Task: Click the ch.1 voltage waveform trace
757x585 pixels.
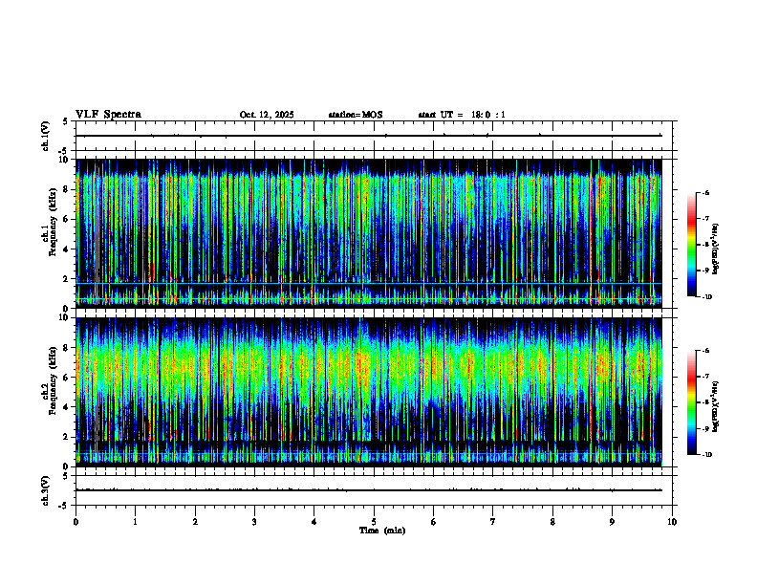Action: (x=369, y=136)
